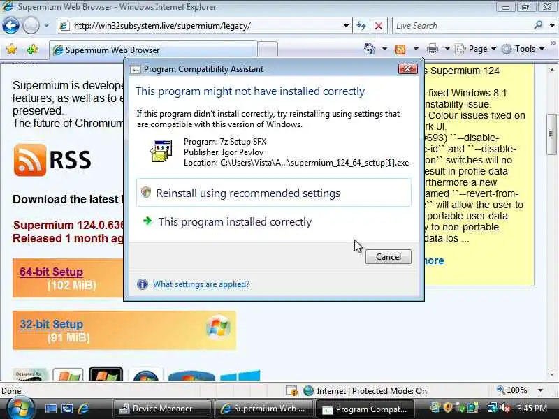Click the scroll up arrow on page scrollbar
This screenshot has width=559, height=419.
coord(552,70)
